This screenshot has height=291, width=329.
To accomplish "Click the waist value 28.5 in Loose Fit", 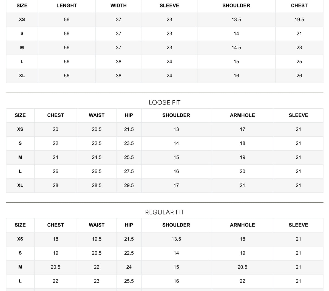I will click(x=97, y=185).
